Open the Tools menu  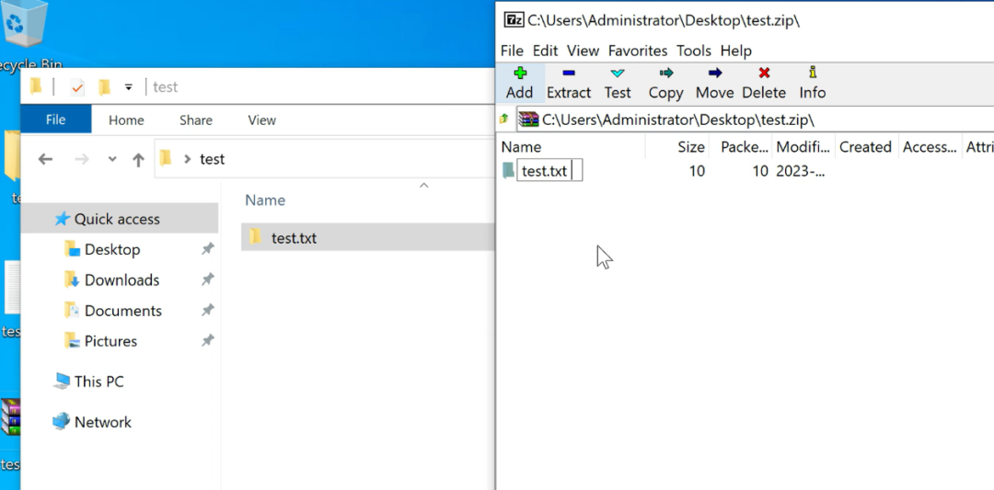[x=694, y=51]
